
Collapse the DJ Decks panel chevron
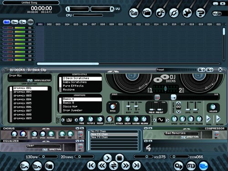tap(6, 70)
